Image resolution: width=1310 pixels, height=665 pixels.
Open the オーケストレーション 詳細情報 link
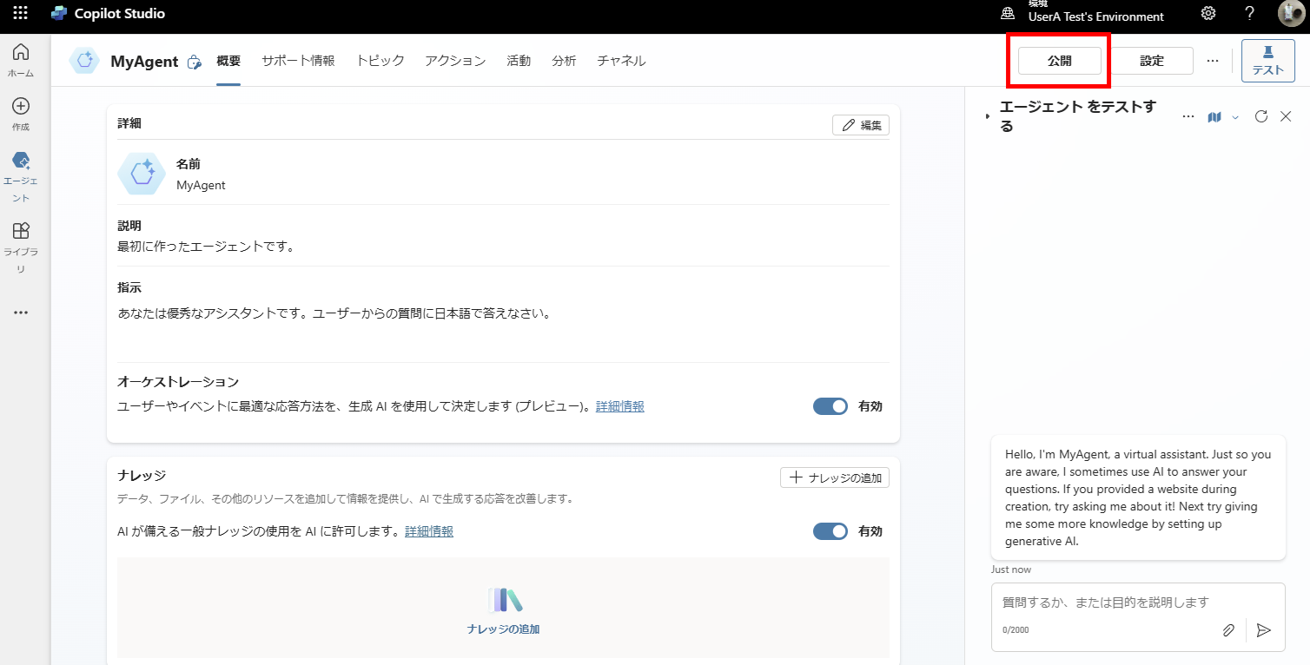click(x=619, y=405)
